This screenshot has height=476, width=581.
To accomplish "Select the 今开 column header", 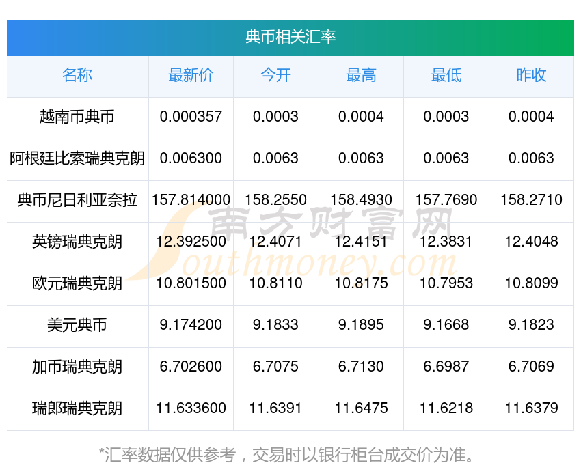I will tap(275, 76).
